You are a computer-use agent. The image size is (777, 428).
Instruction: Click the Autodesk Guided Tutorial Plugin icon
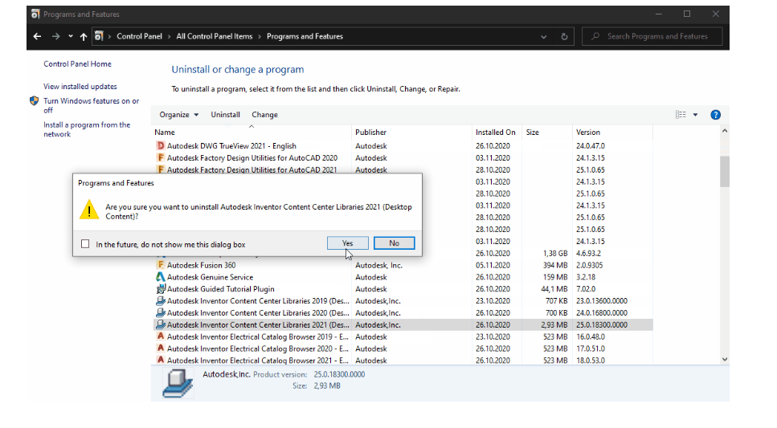160,289
